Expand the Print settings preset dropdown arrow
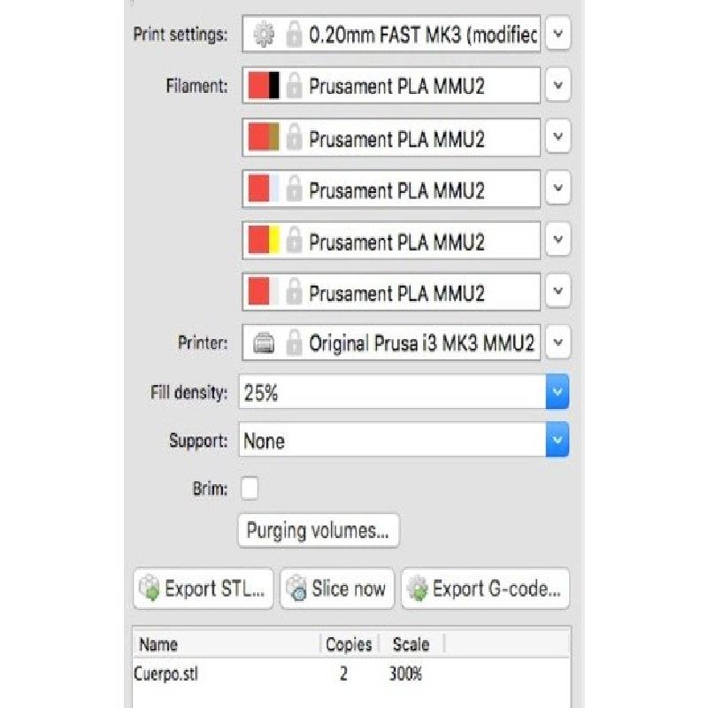Viewport: 708px width, 708px height. (558, 35)
